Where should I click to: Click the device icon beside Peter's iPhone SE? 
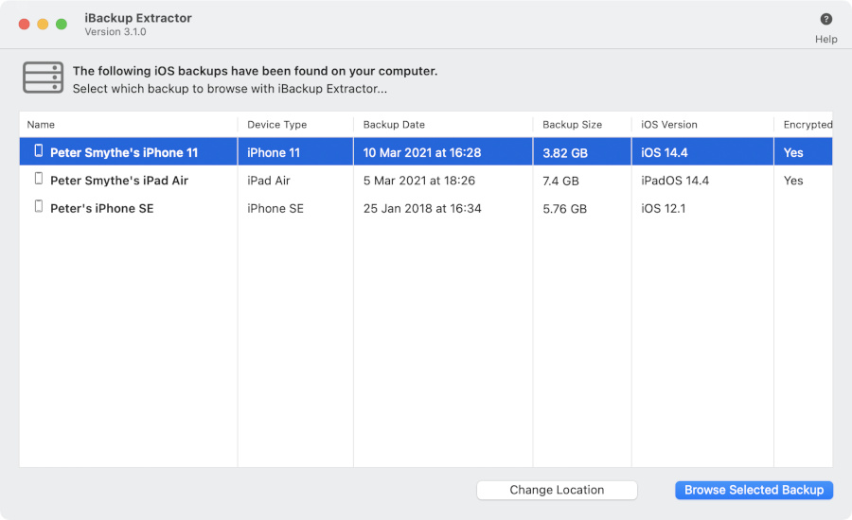(39, 206)
